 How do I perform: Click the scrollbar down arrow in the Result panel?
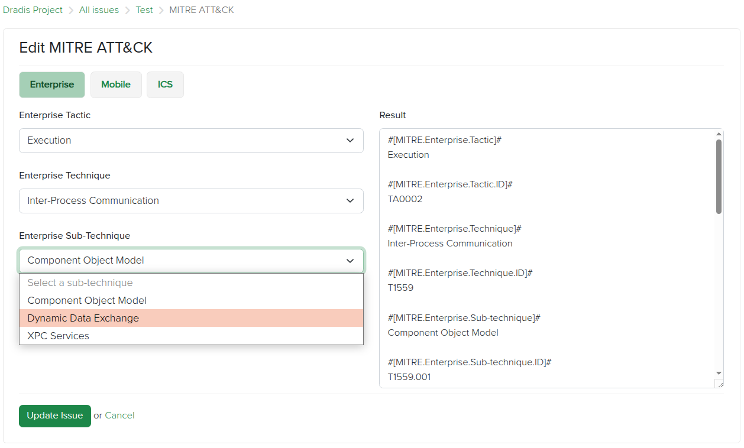coord(719,374)
